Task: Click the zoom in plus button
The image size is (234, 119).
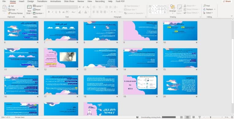Action: click(x=222, y=117)
